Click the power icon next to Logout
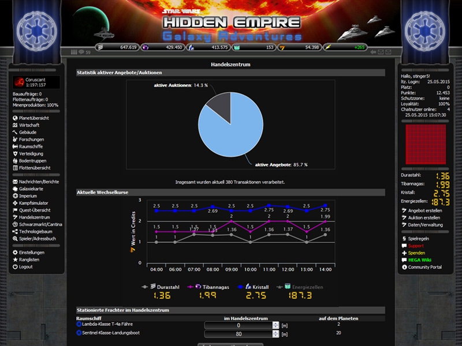 (x=15, y=267)
